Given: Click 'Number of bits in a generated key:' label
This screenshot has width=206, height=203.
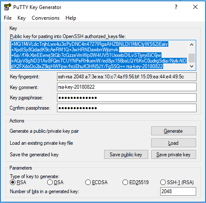Looking at the screenshot, I should click(45, 191).
